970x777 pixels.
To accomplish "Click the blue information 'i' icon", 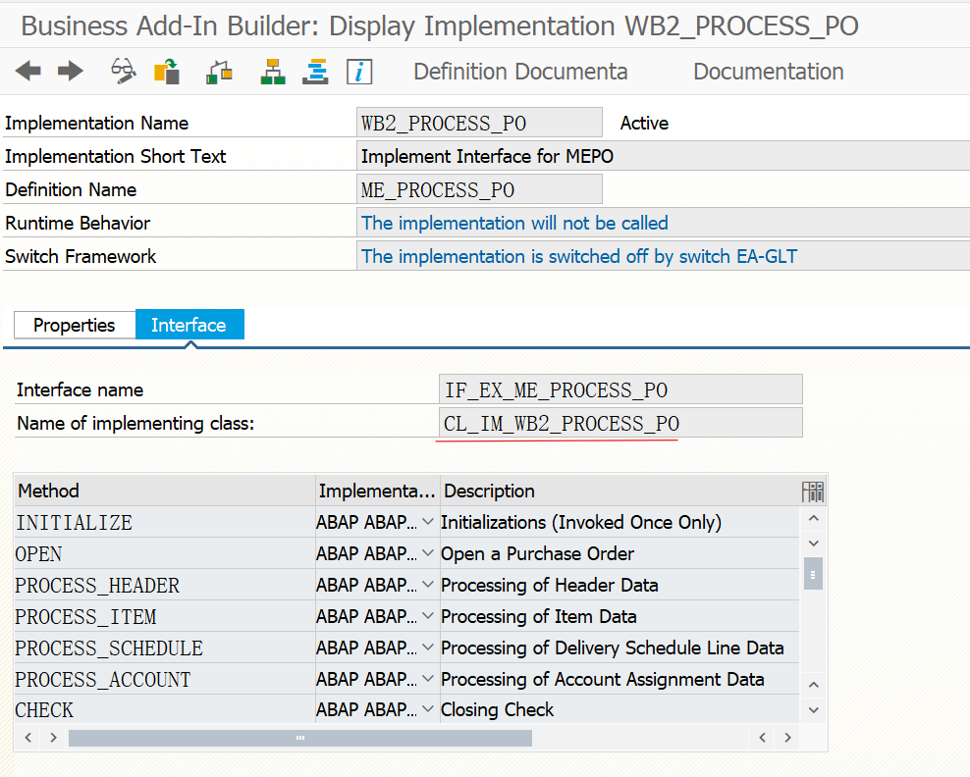I will tap(360, 71).
